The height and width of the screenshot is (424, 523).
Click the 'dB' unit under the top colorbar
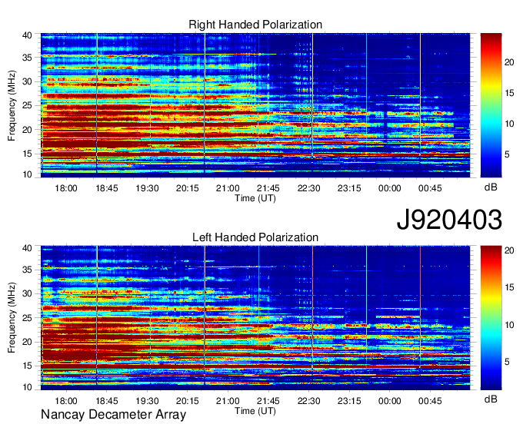[491, 187]
